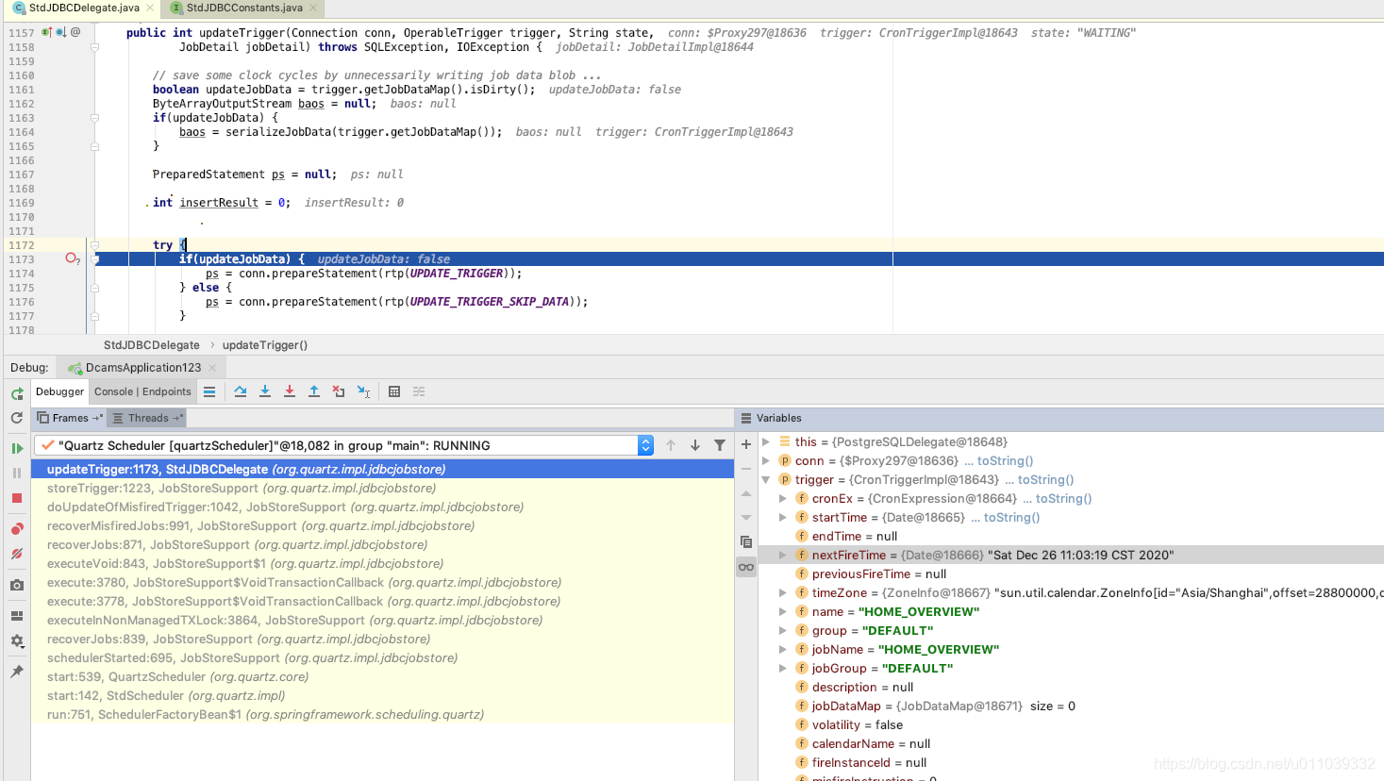Open the Console | Endpoints tab
This screenshot has height=781, width=1384.
pos(142,391)
